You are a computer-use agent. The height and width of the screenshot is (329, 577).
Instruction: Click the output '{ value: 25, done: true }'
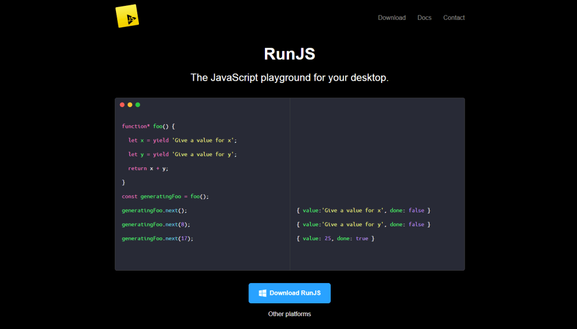coord(336,239)
